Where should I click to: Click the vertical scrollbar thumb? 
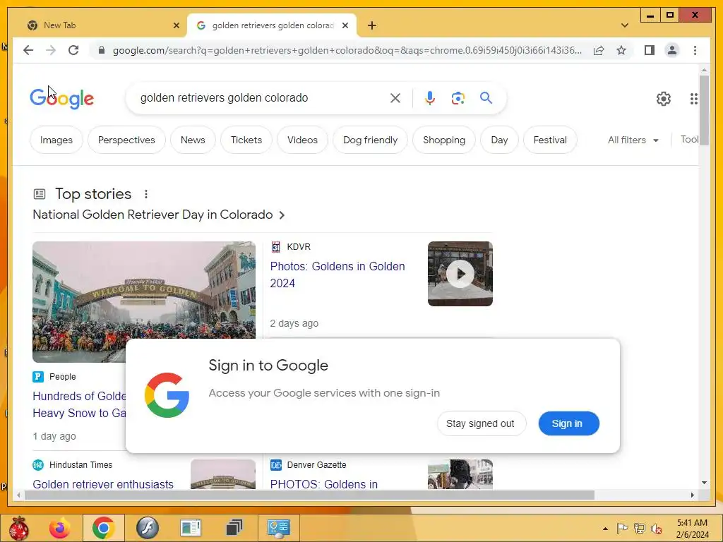click(704, 111)
